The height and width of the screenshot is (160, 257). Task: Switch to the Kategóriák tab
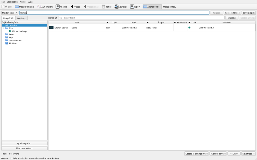coord(8,18)
